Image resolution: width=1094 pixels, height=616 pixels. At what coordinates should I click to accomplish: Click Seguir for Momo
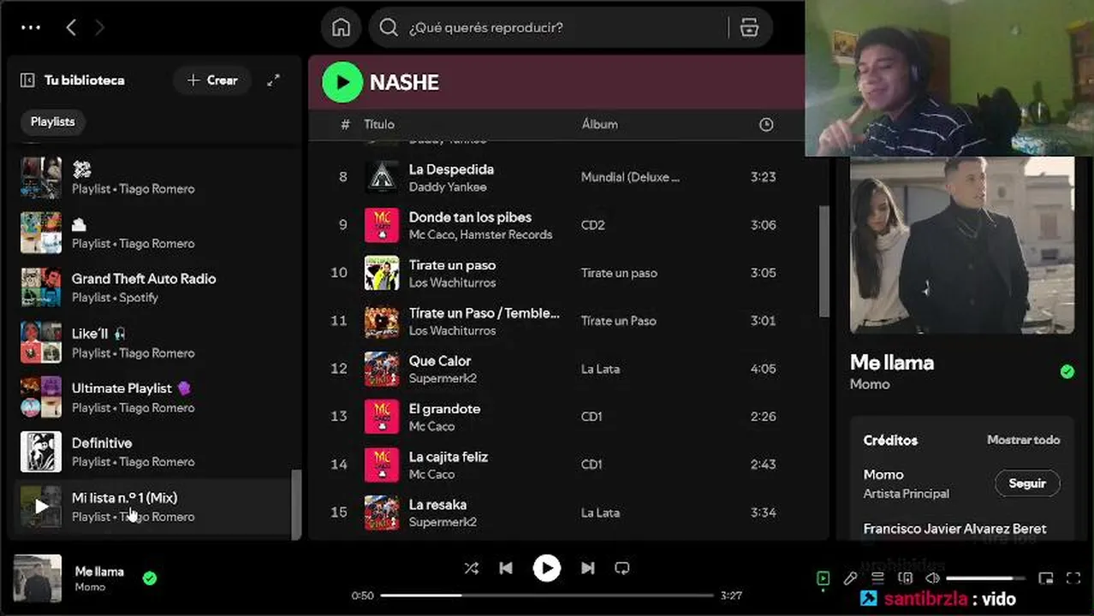tap(1027, 483)
